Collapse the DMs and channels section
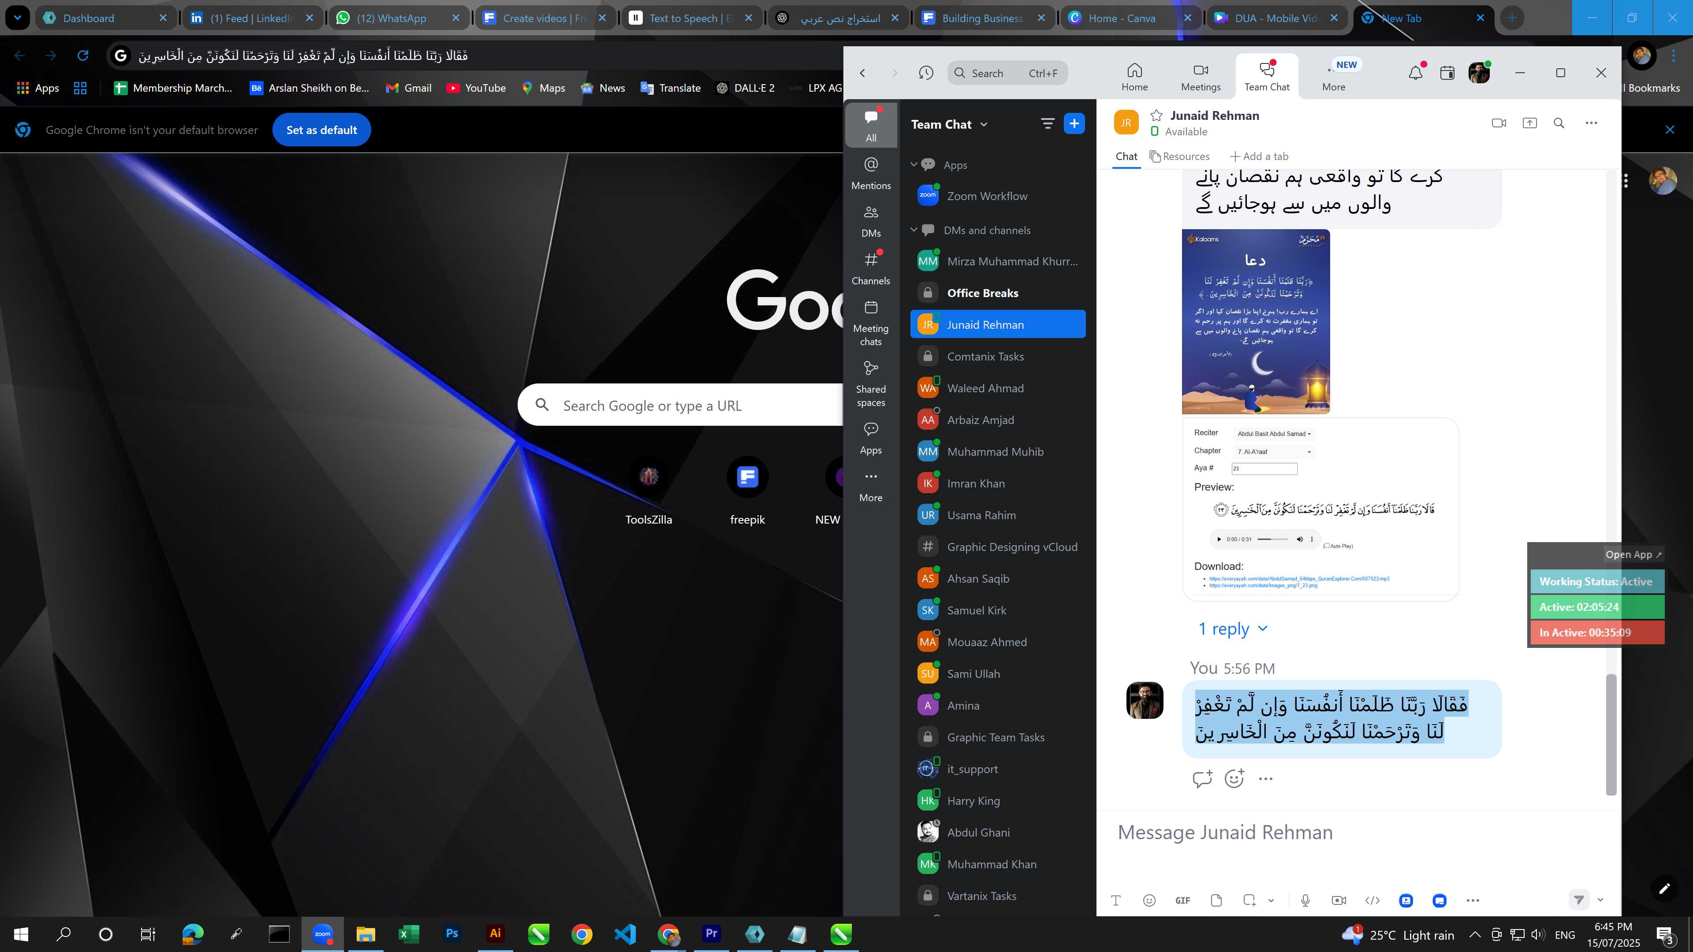The height and width of the screenshot is (952, 1693). click(914, 229)
